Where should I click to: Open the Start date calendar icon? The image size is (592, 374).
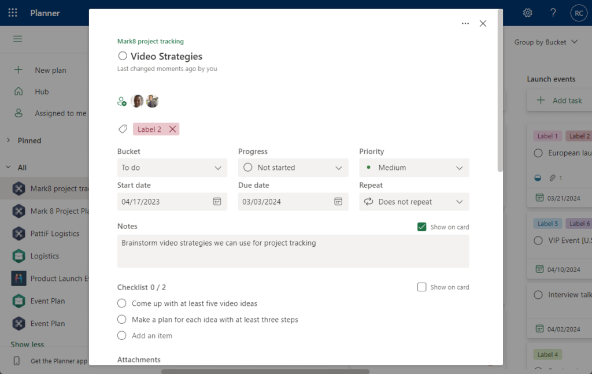217,202
